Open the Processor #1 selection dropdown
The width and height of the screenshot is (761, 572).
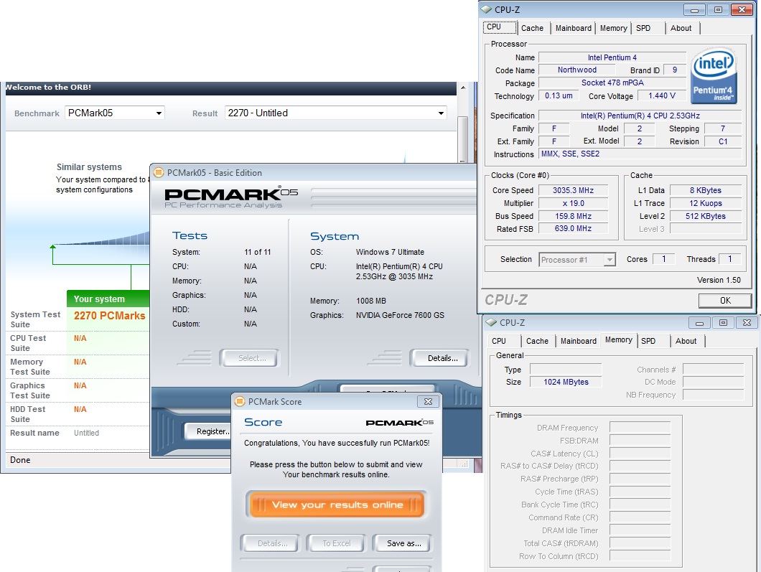(x=577, y=260)
